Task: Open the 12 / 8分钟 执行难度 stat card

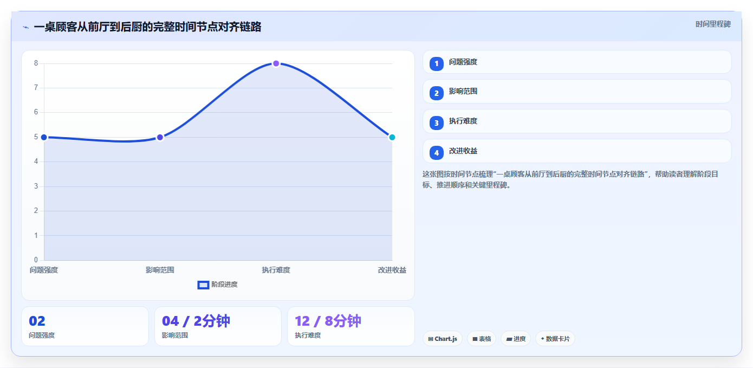Action: click(x=351, y=326)
